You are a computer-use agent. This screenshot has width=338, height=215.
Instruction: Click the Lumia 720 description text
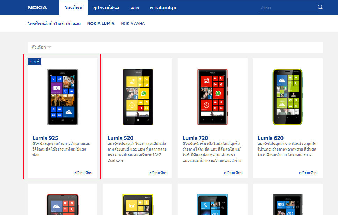[x=212, y=152]
